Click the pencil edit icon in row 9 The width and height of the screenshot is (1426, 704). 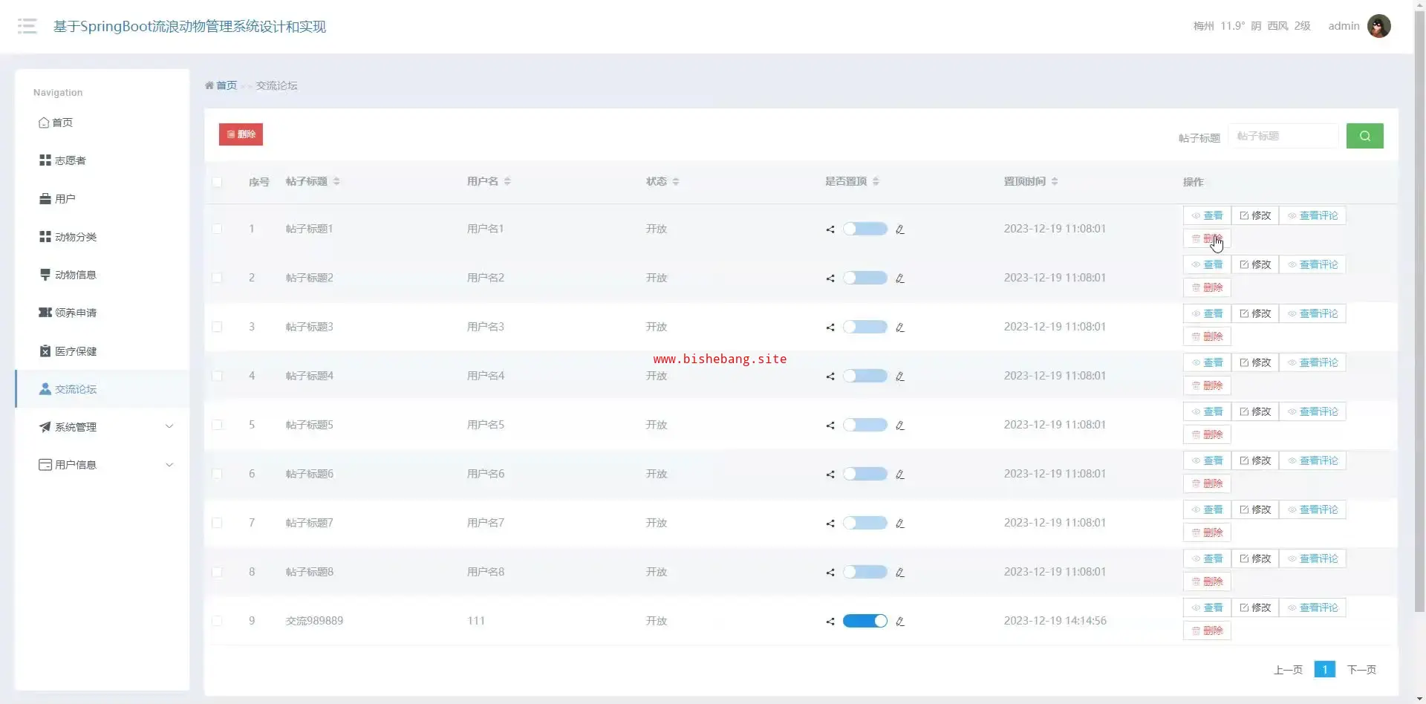click(x=899, y=622)
